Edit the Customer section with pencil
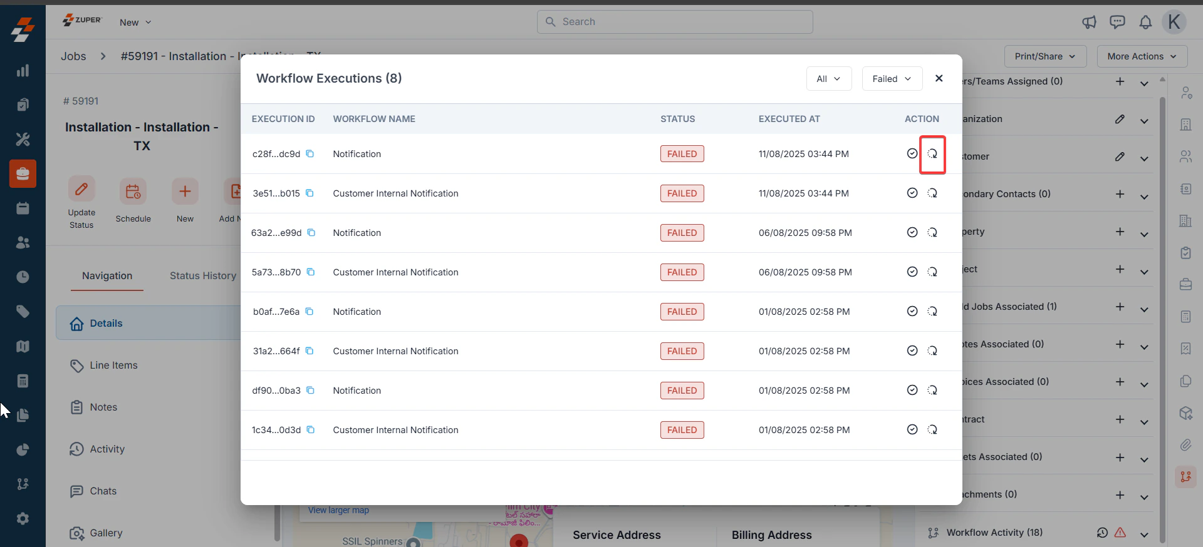This screenshot has width=1203, height=547. (x=1120, y=156)
